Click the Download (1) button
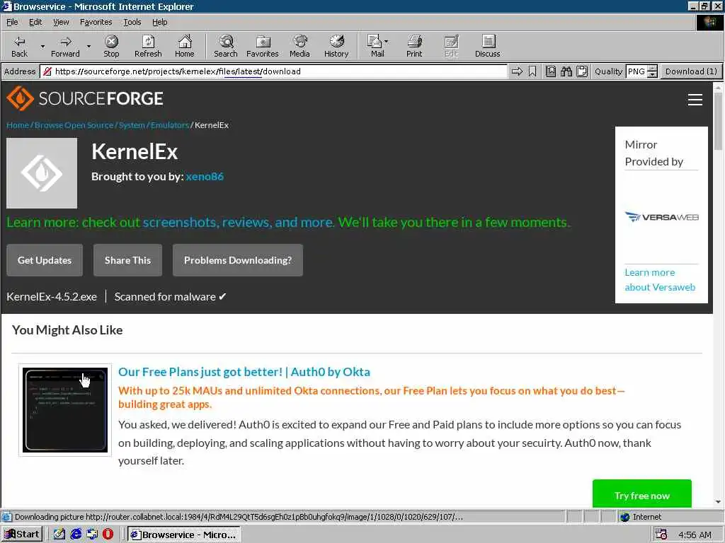725x543 pixels. (691, 71)
